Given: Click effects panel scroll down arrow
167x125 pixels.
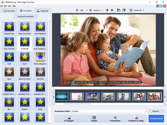Looking at the screenshot, I should pos(50,124).
